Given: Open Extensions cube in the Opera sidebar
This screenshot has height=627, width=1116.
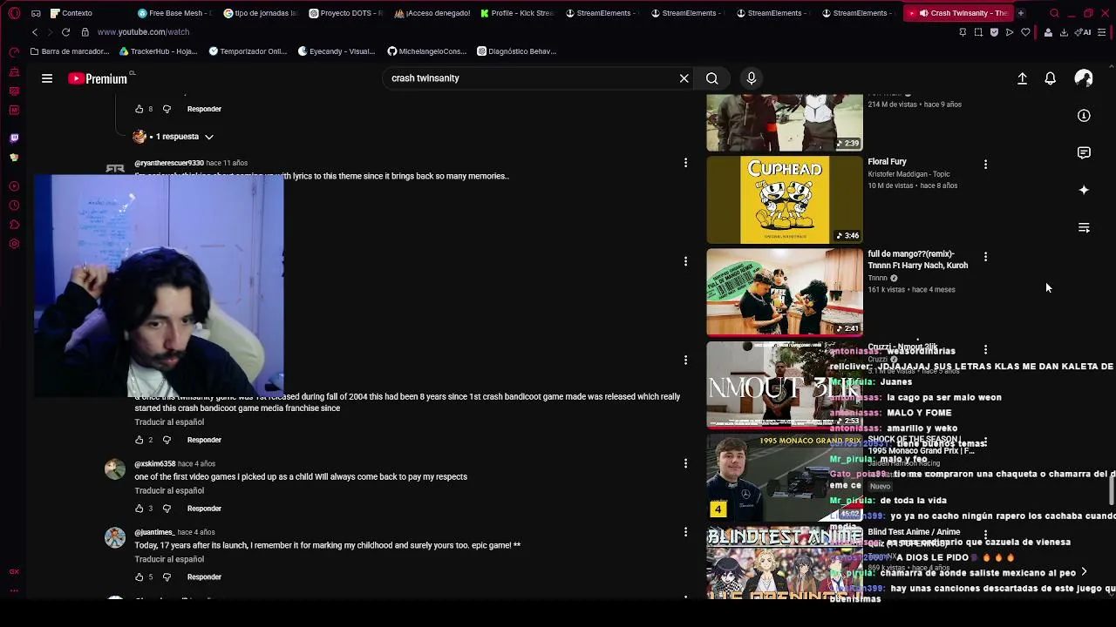Looking at the screenshot, I should (14, 225).
